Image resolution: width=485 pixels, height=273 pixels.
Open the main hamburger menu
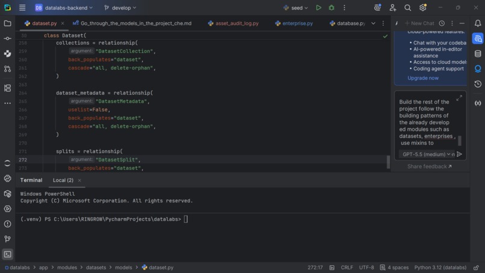tap(22, 8)
